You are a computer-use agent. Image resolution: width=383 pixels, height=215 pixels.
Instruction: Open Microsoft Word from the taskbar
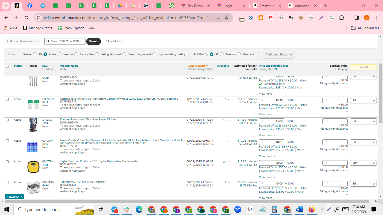coord(299,209)
